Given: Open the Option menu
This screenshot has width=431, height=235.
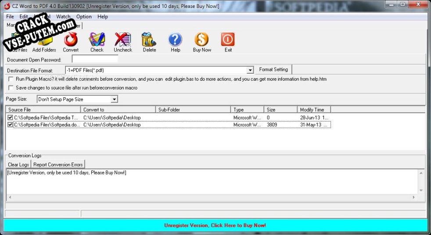Looking at the screenshot, I should (x=84, y=17).
